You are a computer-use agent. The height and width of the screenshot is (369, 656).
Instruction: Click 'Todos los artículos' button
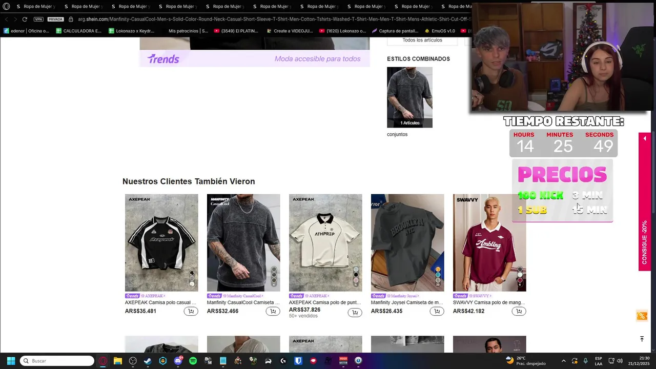(422, 40)
